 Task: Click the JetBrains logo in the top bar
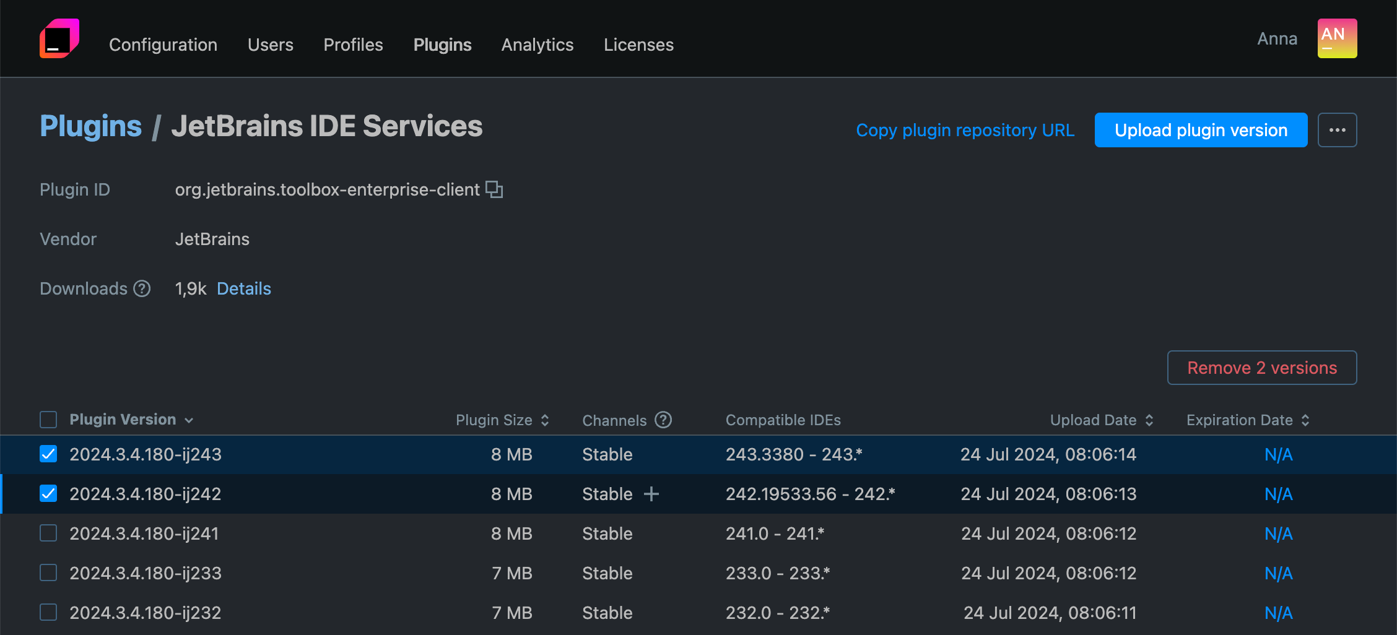(x=59, y=38)
